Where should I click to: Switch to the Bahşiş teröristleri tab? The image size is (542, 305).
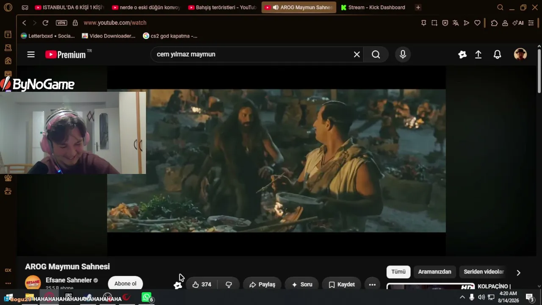(x=222, y=7)
